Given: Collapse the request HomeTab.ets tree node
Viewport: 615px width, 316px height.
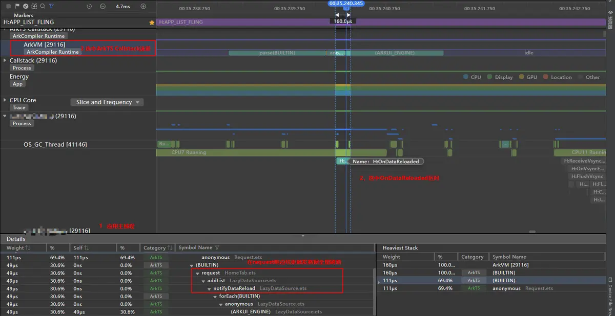Looking at the screenshot, I should coord(197,273).
